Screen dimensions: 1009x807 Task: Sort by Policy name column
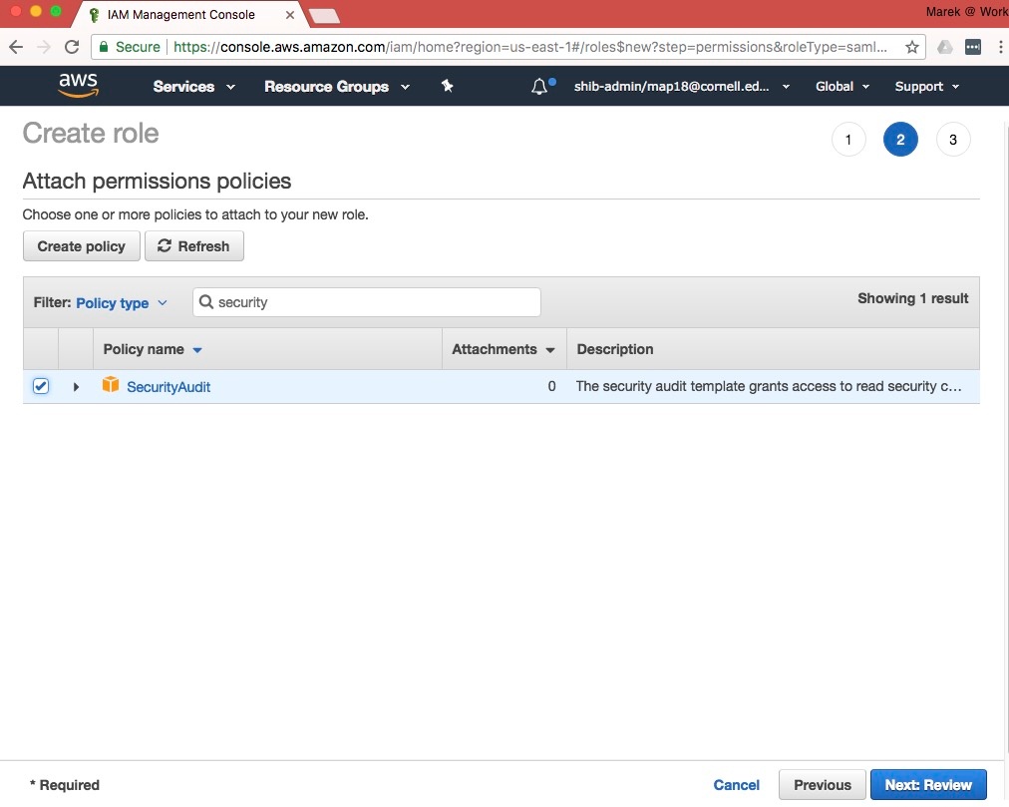(x=153, y=349)
